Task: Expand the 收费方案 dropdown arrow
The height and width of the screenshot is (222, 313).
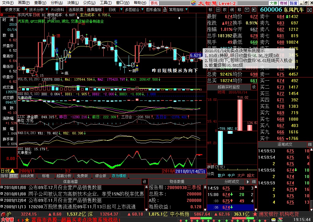Action: click(25, 9)
